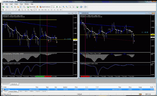
Task: Expand the Indicators dropdown arrow
Action: [79, 7]
